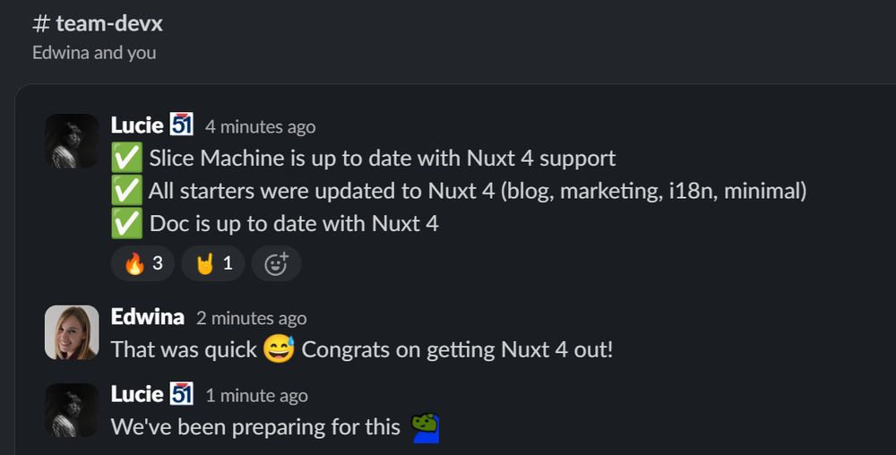Click the Edwina sender name
Image resolution: width=896 pixels, height=455 pixels.
tap(148, 316)
